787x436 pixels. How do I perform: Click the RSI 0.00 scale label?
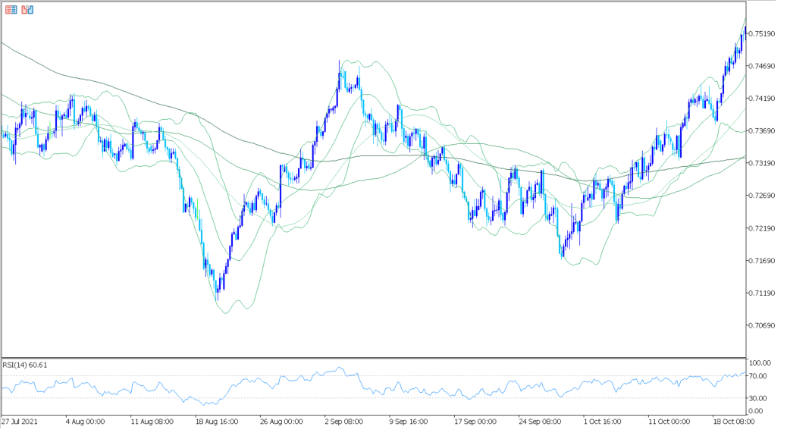pyautogui.click(x=756, y=411)
